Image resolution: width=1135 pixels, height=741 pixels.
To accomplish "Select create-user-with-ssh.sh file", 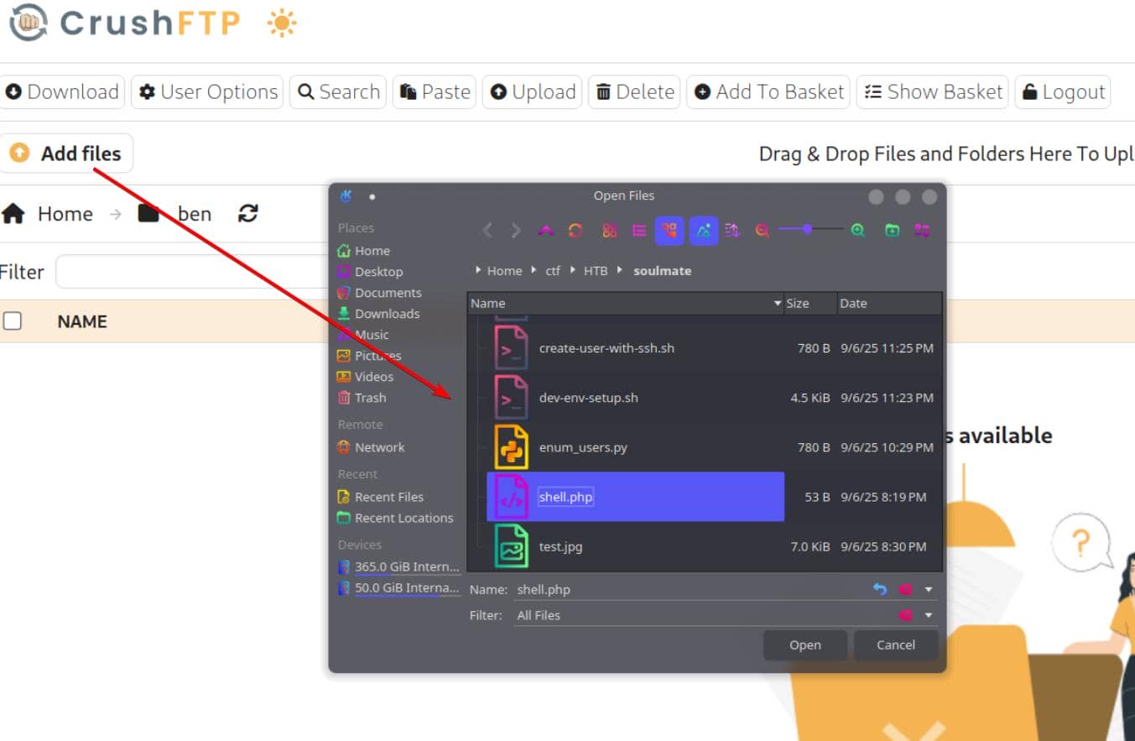I will [607, 348].
